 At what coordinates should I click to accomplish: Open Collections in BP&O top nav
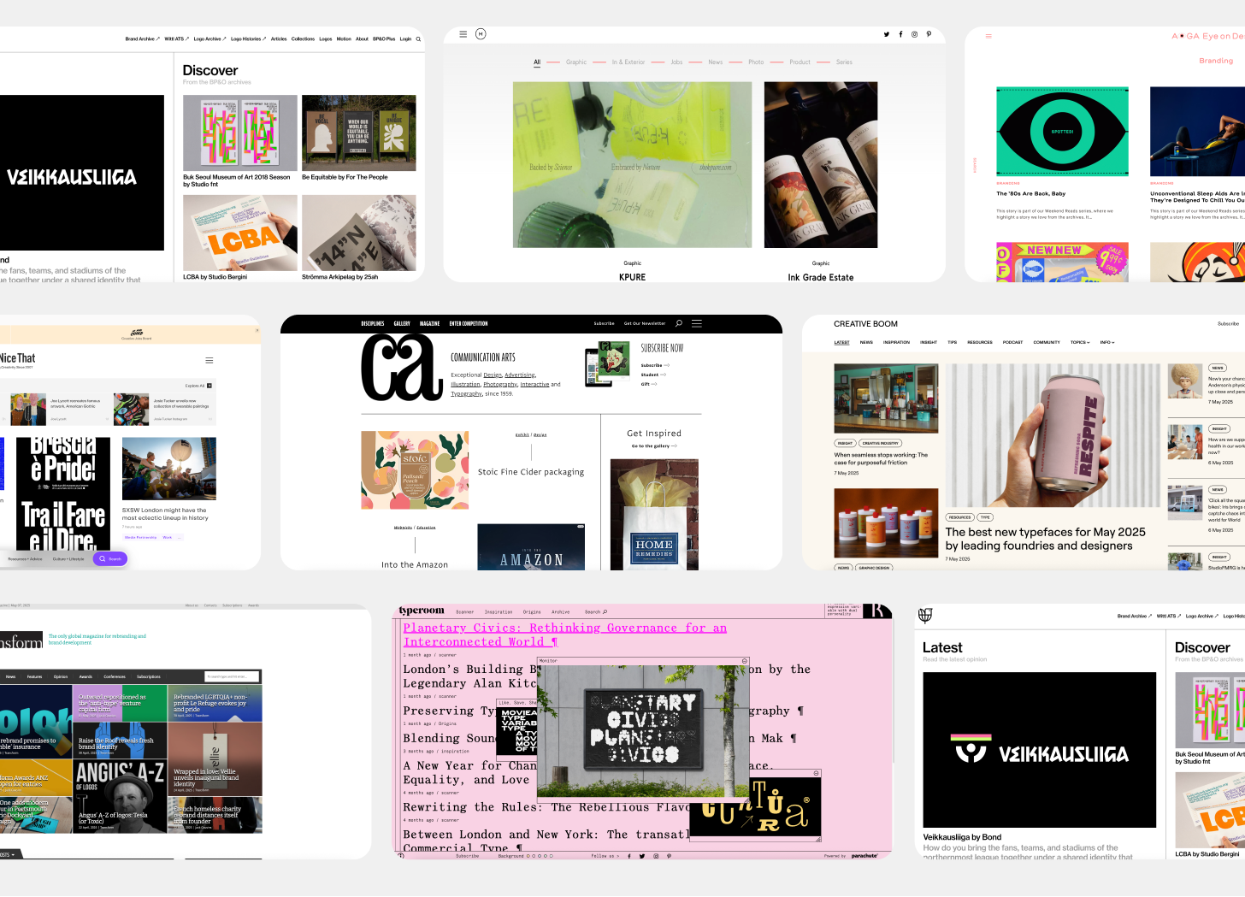pos(303,38)
